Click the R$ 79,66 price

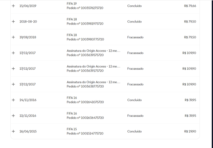point(190,6)
